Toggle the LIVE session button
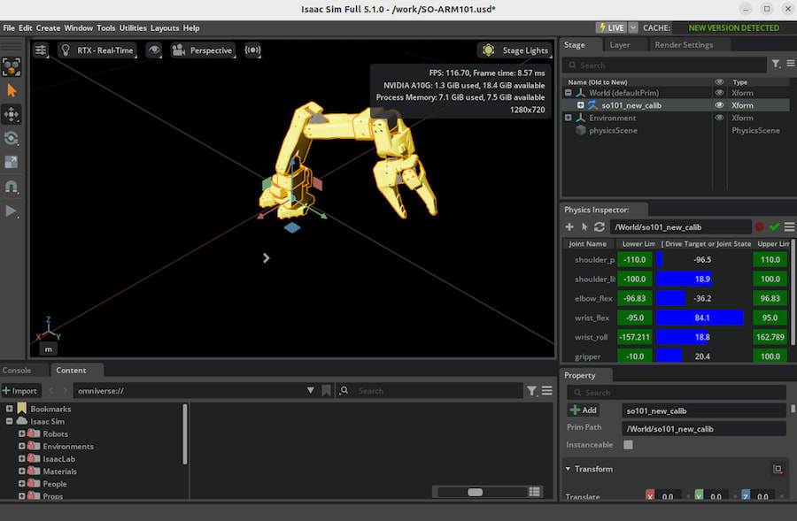The width and height of the screenshot is (797, 521). pyautogui.click(x=612, y=28)
